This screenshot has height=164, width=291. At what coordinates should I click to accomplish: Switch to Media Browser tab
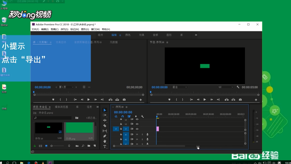[x=61, y=107]
